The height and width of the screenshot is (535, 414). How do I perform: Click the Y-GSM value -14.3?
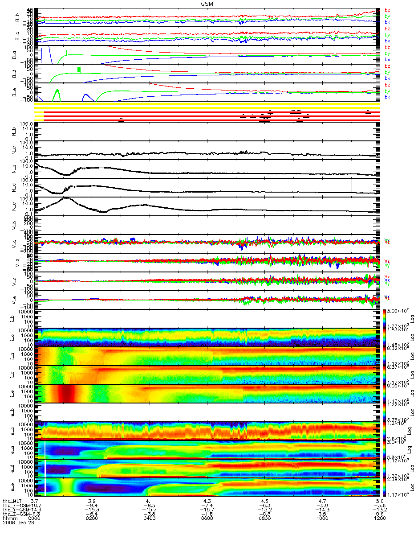tap(321, 510)
